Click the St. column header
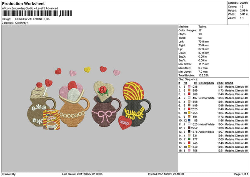The height and width of the screenshot is (177, 250). pyautogui.click(x=195, y=83)
